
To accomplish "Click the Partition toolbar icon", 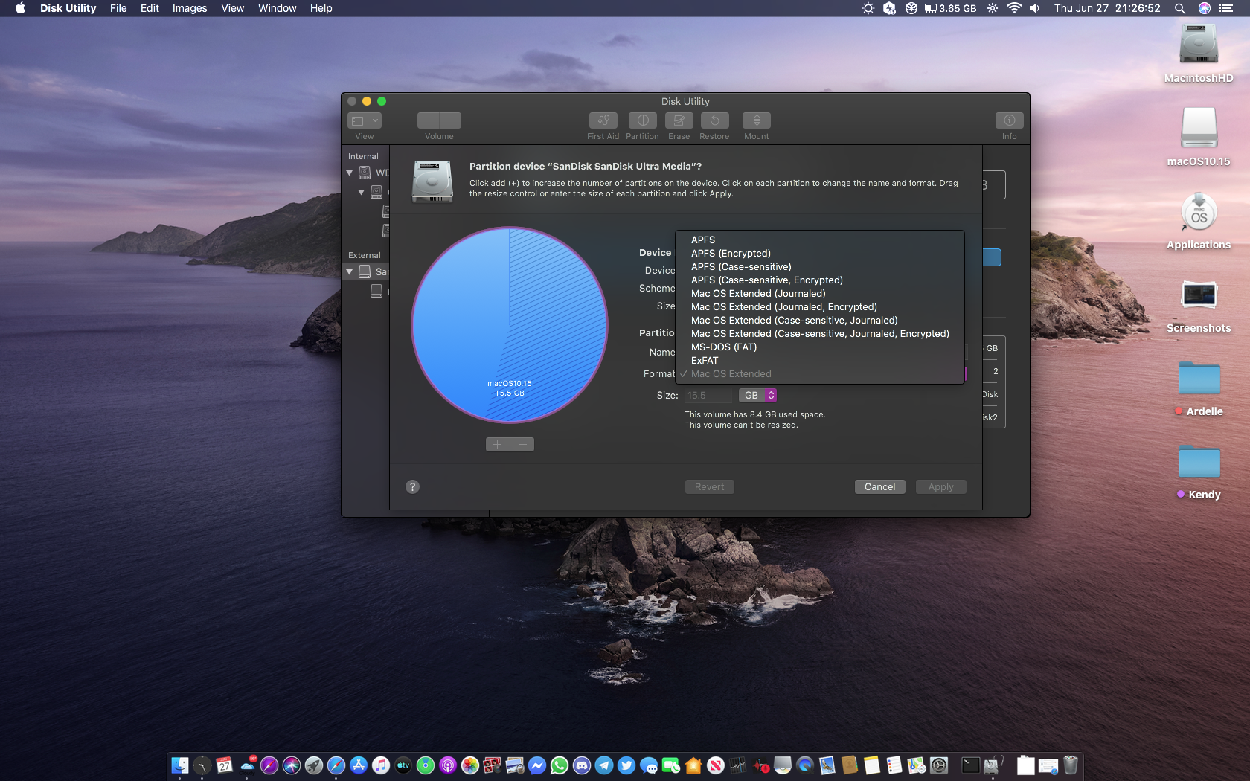I will pyautogui.click(x=642, y=120).
